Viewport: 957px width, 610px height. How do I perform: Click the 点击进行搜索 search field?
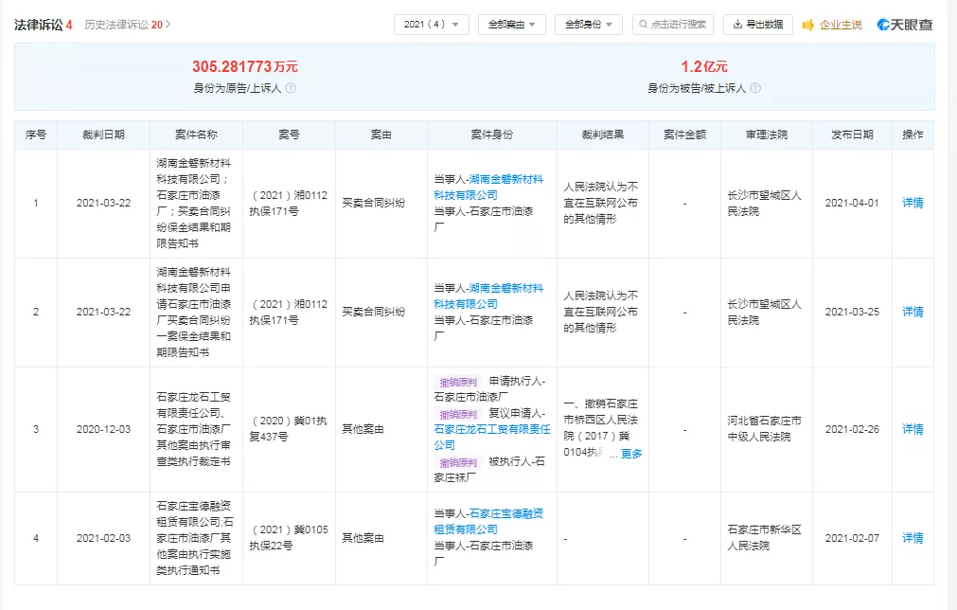coord(673,25)
